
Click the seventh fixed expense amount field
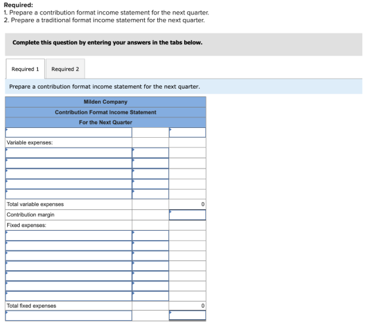tap(150, 296)
